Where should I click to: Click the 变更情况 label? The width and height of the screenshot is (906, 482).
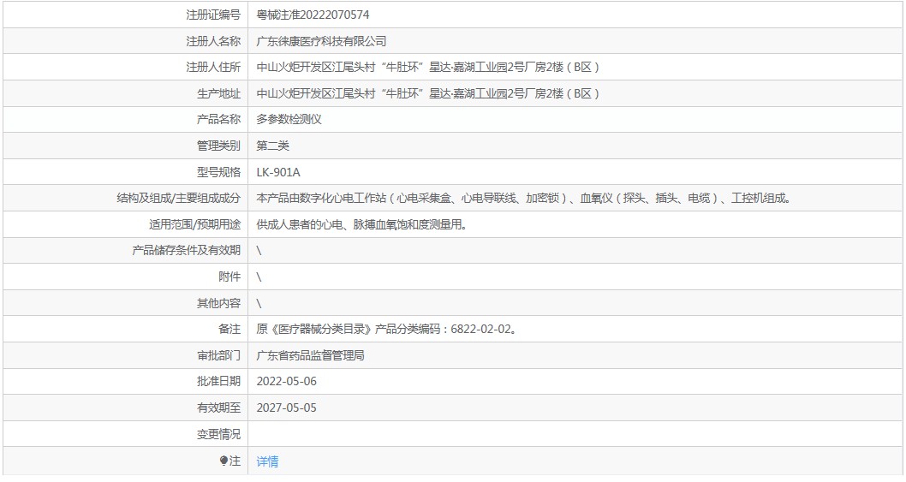click(218, 434)
